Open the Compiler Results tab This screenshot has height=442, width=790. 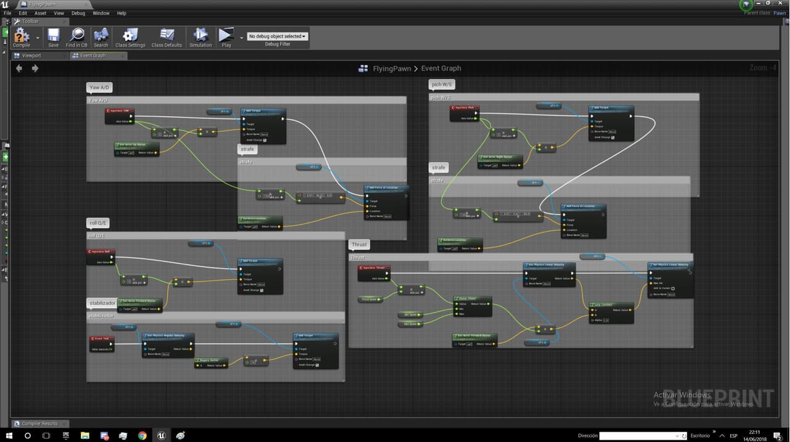click(39, 424)
